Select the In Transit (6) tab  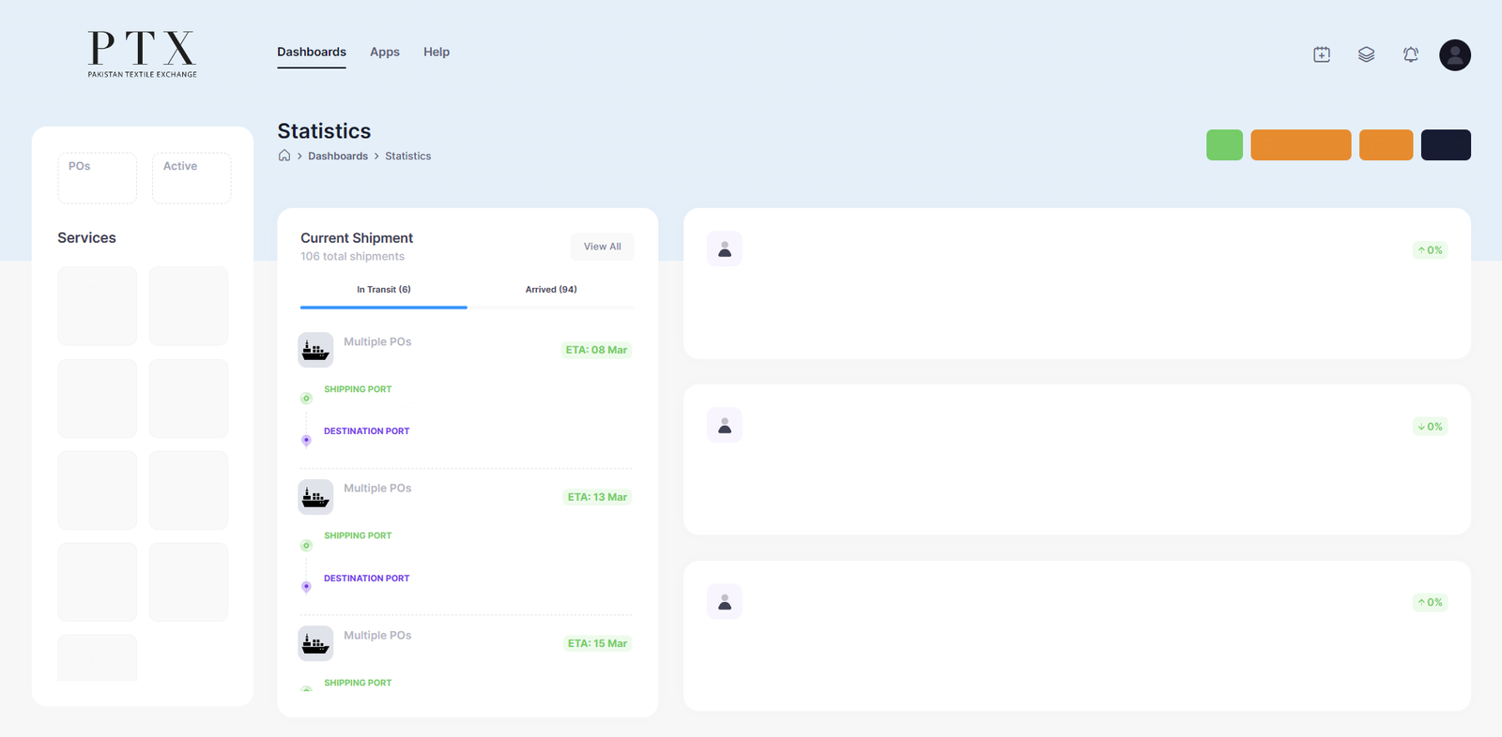point(383,290)
